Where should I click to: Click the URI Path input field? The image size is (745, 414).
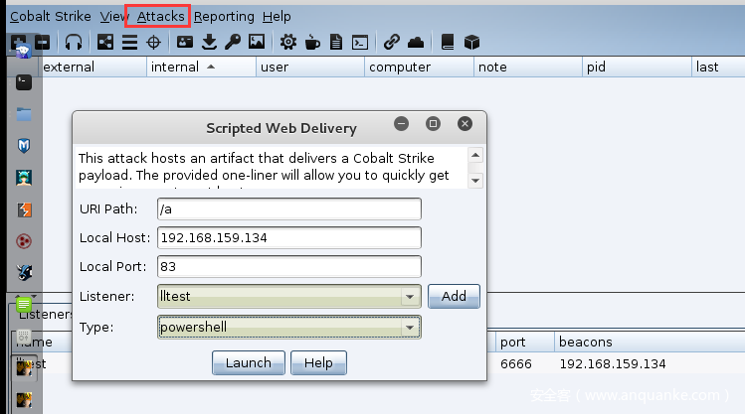coord(289,209)
